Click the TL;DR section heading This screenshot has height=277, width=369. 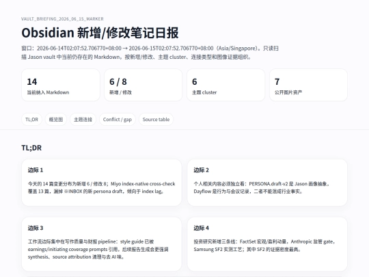pyautogui.click(x=31, y=148)
